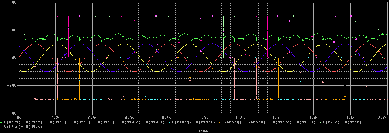Click the 40V y-axis label
389x133 pixels.
tap(13, 2)
